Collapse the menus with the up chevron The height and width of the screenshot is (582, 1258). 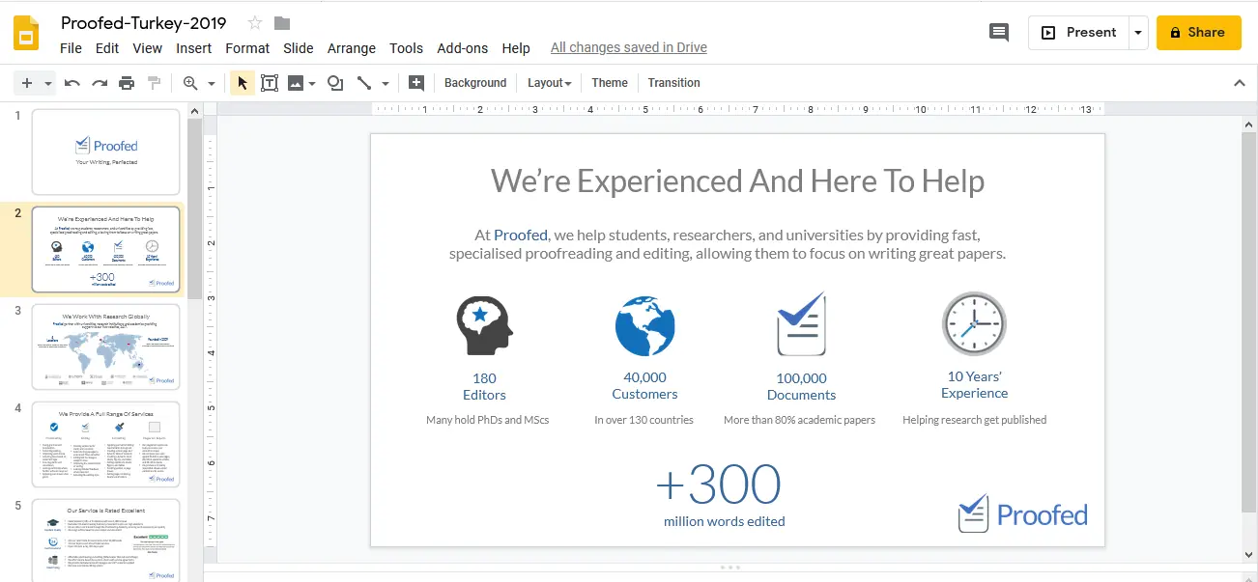point(1240,83)
